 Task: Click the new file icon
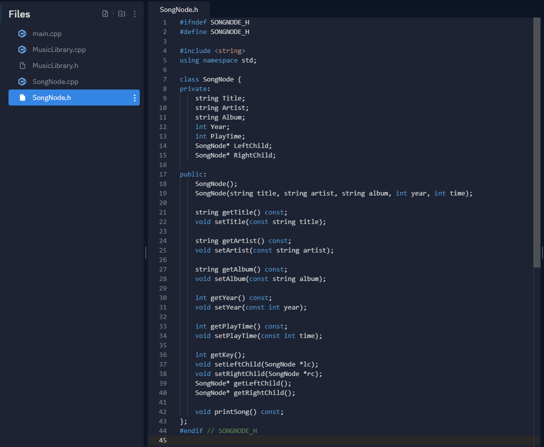(105, 13)
